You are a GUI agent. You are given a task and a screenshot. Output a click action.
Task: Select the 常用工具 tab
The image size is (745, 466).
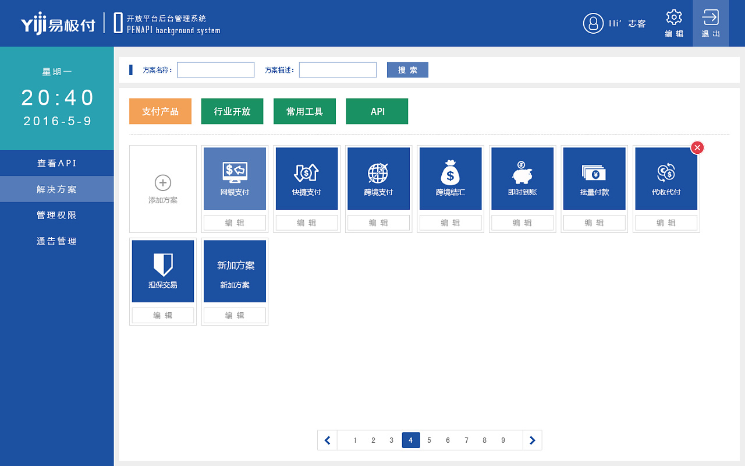304,111
